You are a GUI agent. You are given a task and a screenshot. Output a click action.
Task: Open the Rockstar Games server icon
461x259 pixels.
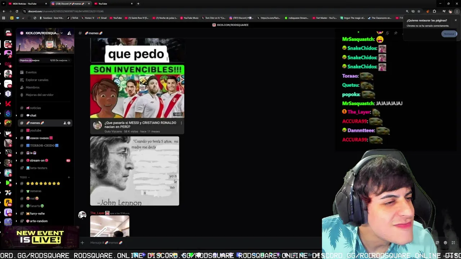8,203
